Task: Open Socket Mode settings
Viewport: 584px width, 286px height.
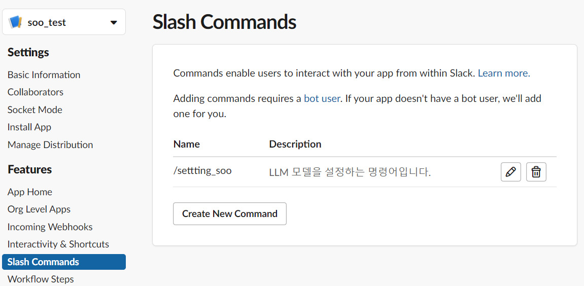Action: [x=35, y=110]
